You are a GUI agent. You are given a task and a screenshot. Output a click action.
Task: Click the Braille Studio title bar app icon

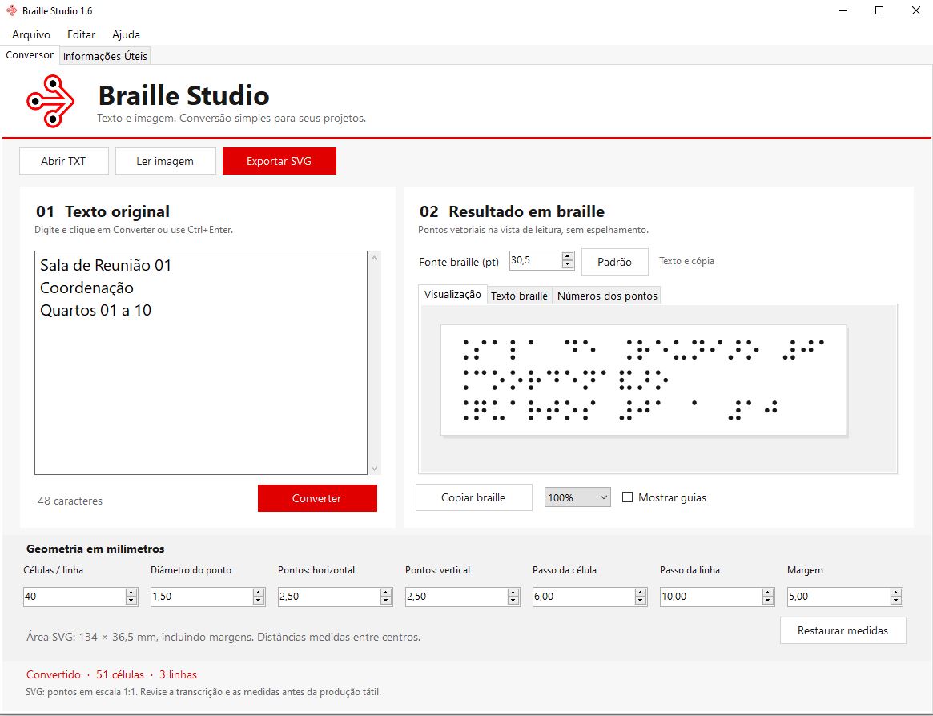tap(11, 10)
